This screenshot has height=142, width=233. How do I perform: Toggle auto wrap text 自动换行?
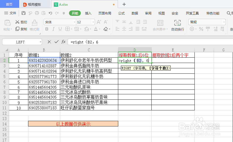pos(178,25)
